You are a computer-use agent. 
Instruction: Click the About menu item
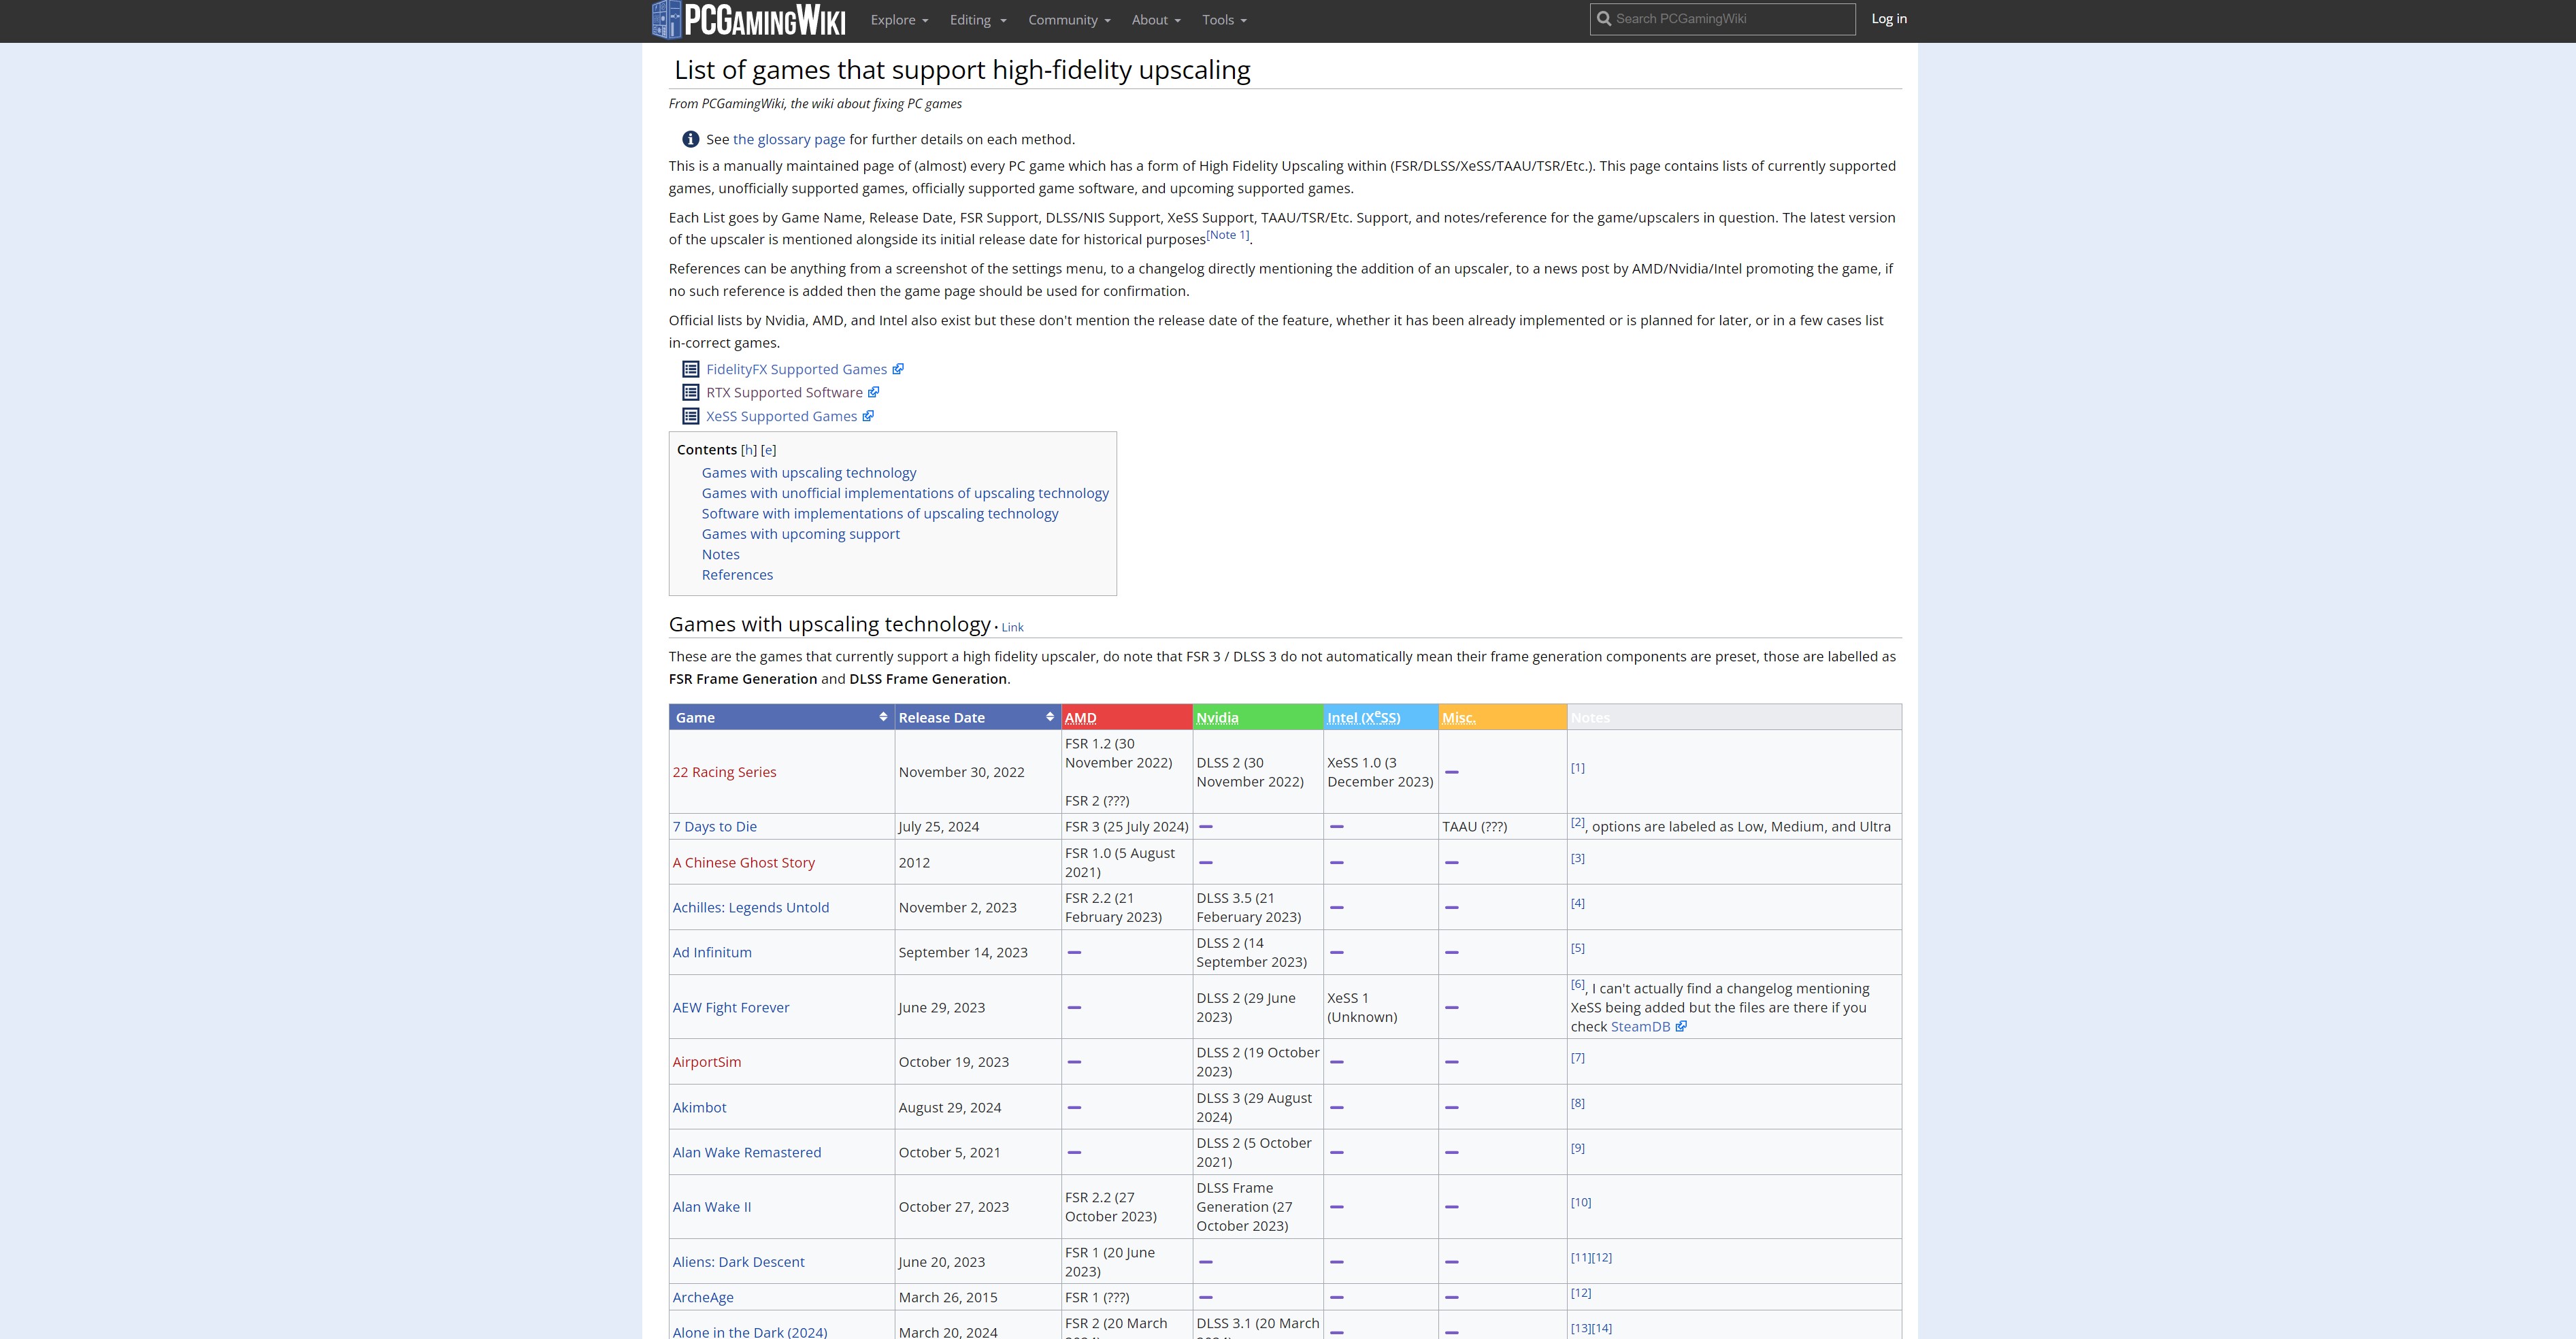tap(1152, 19)
